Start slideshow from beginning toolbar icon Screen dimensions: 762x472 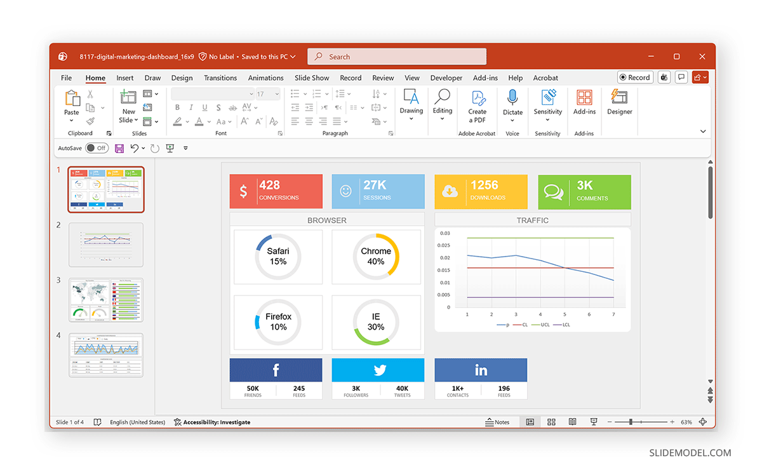click(170, 148)
